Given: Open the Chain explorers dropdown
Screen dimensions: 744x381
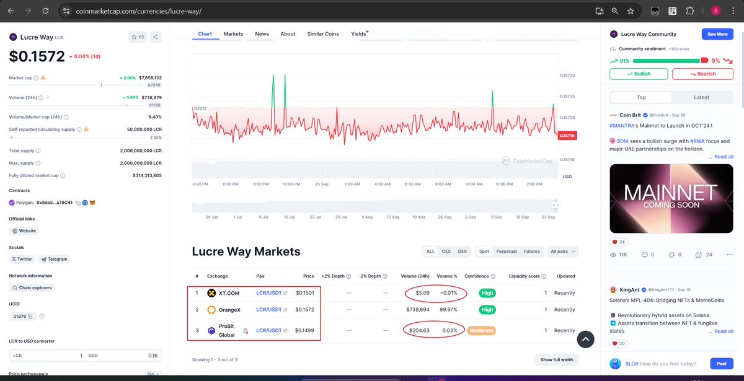Looking at the screenshot, I should pos(32,287).
